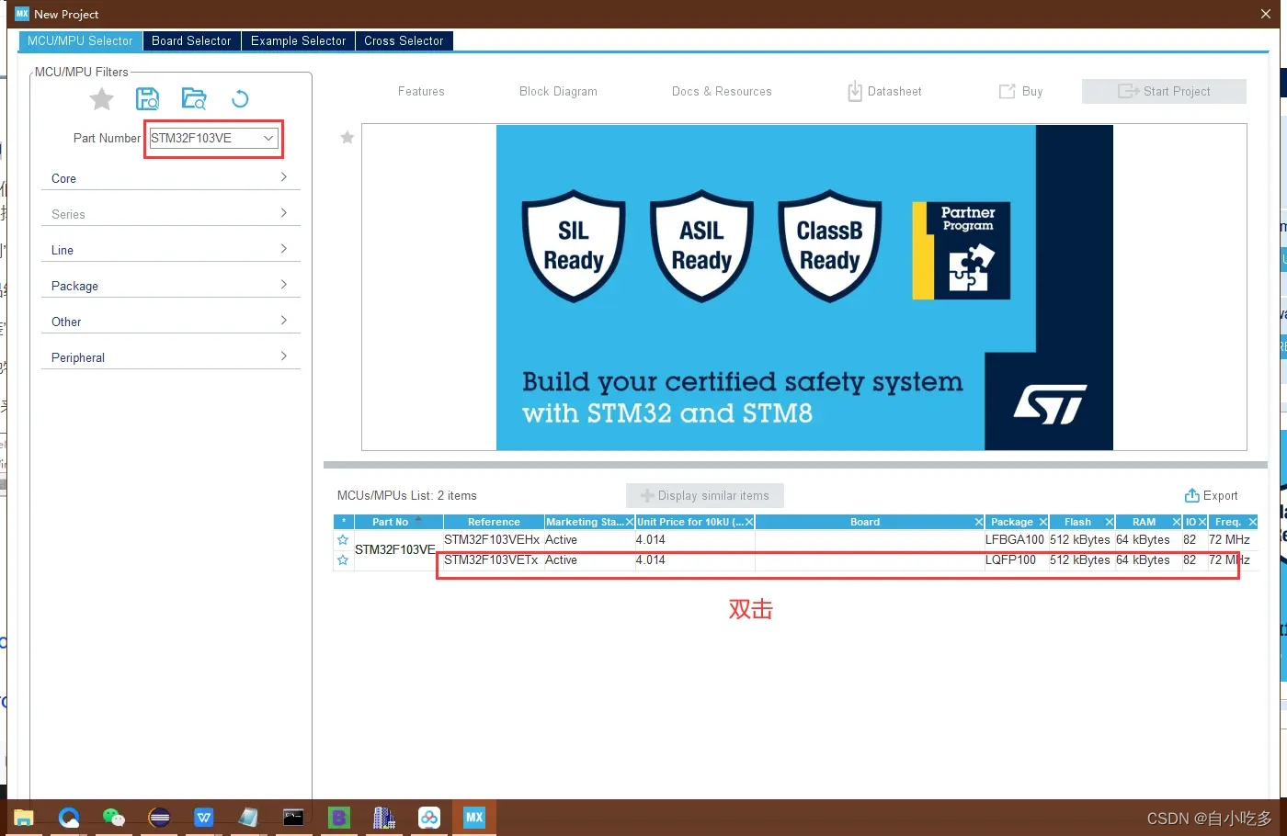Image resolution: width=1287 pixels, height=836 pixels.
Task: Open the notepad taskbar icon
Action: [248, 817]
